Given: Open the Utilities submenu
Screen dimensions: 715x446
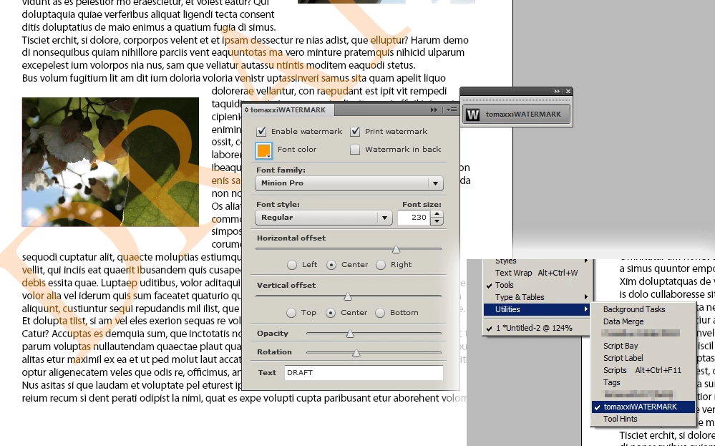Looking at the screenshot, I should (538, 309).
